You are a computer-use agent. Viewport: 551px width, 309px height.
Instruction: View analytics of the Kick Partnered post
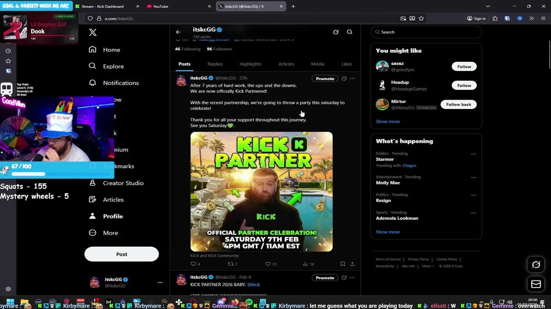click(309, 264)
